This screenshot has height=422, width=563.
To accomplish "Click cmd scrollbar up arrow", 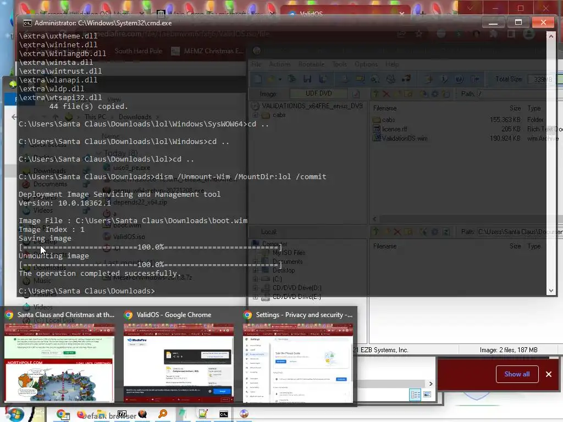I will (551, 36).
